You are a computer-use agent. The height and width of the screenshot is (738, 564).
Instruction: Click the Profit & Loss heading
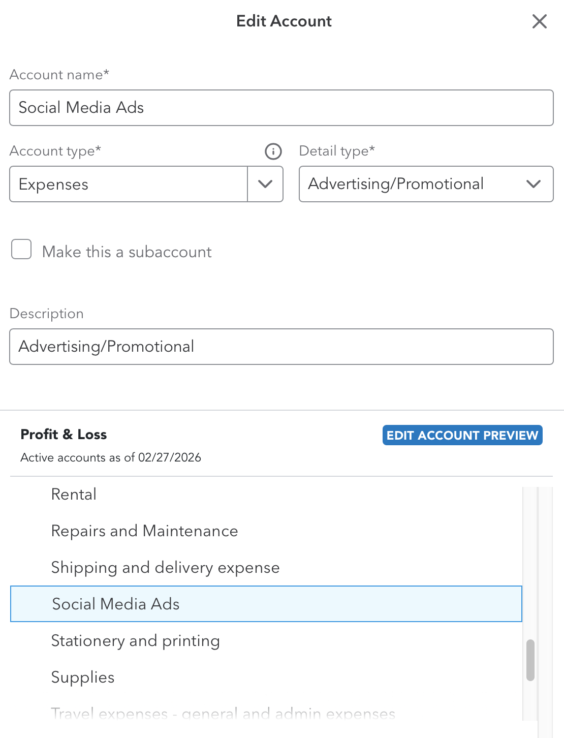64,435
